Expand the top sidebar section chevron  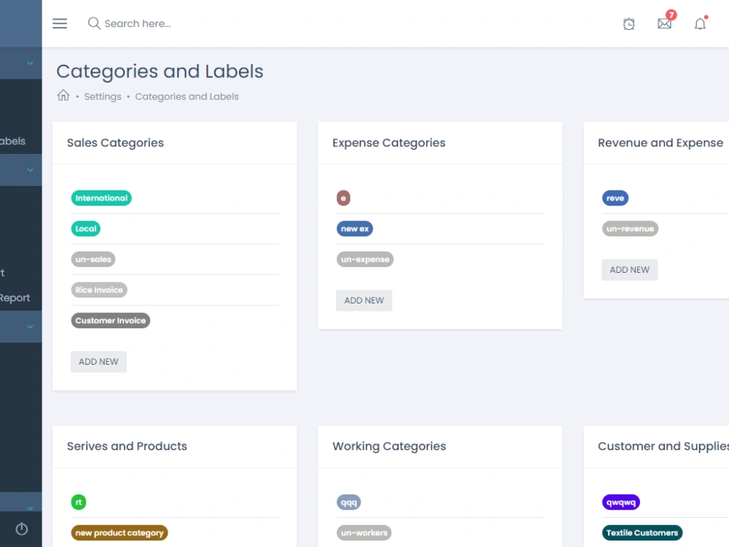point(30,63)
